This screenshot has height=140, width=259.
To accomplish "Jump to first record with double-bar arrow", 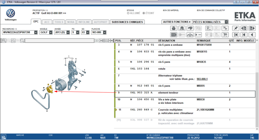I will point(236,35).
